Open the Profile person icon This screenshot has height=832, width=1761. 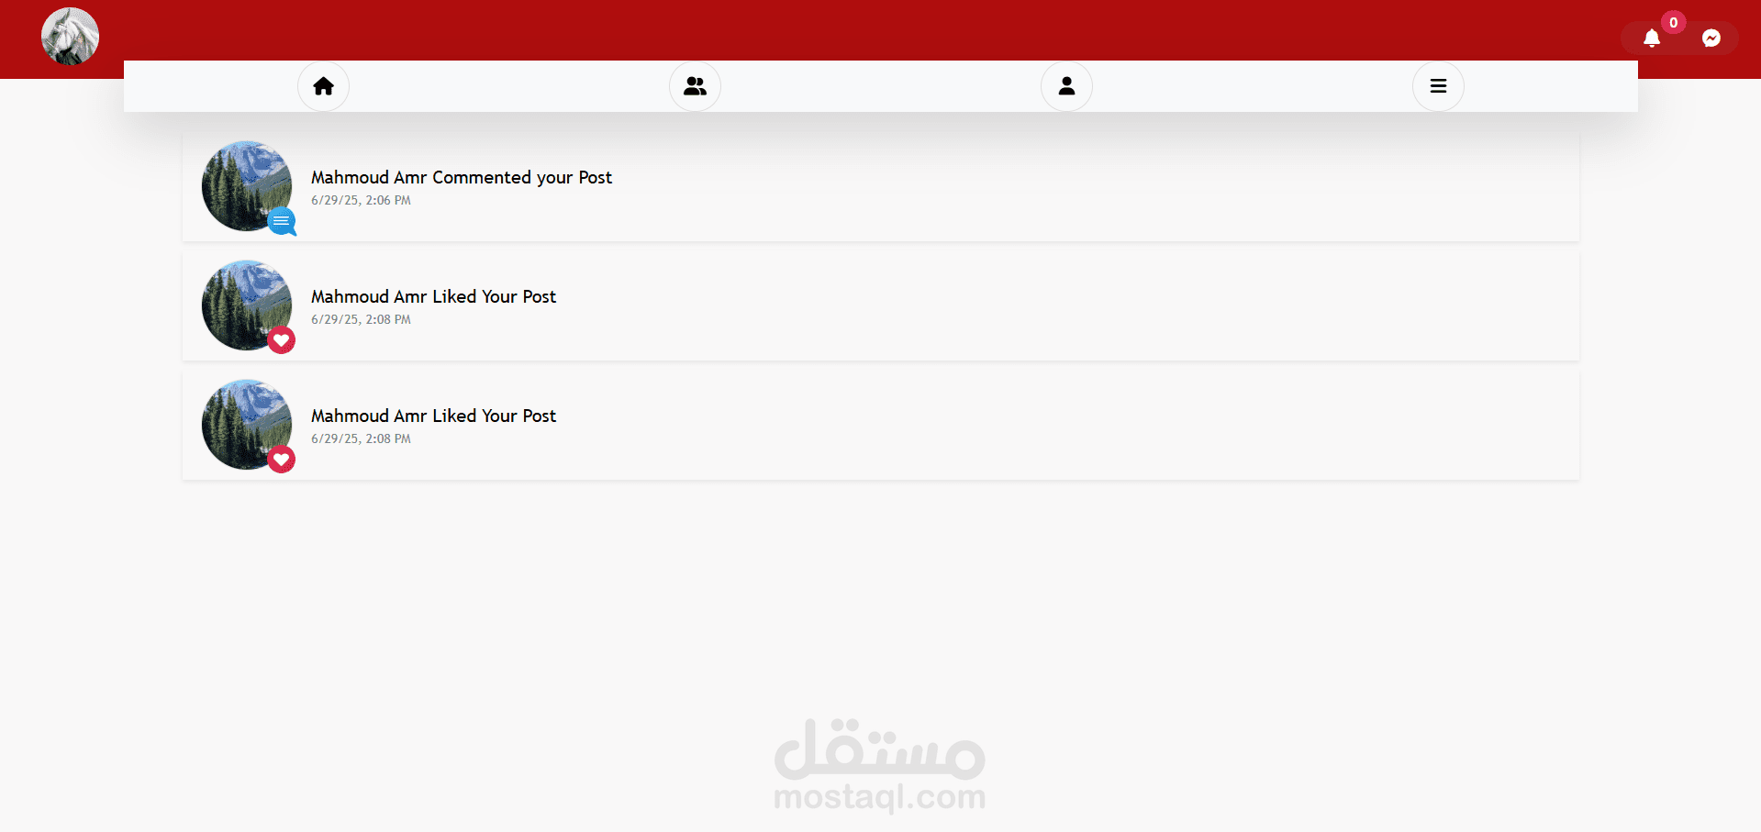tap(1066, 86)
